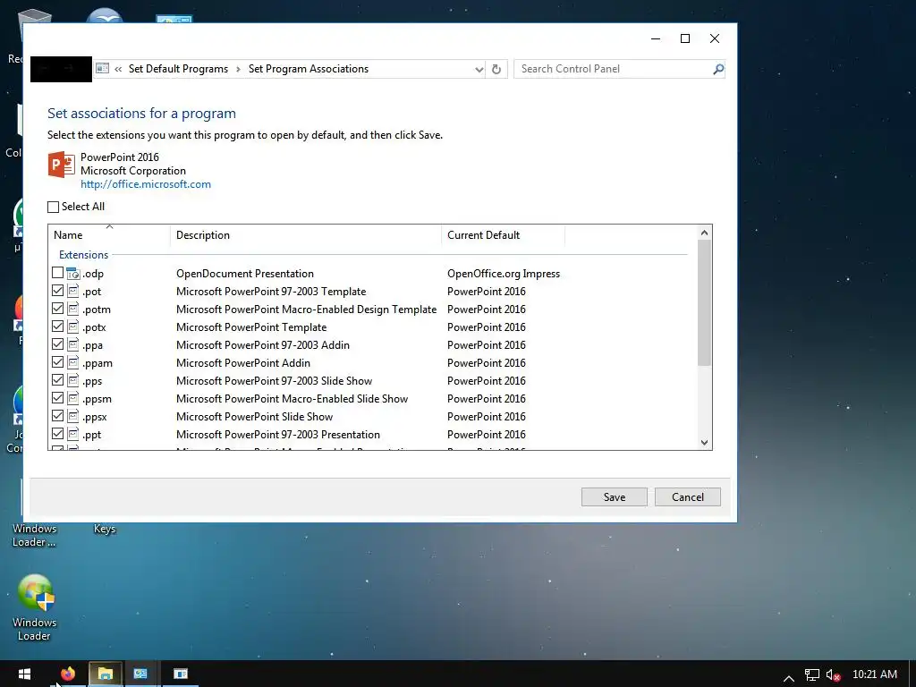
Task: Select the OpenDocument Presentation description text
Action: click(245, 274)
